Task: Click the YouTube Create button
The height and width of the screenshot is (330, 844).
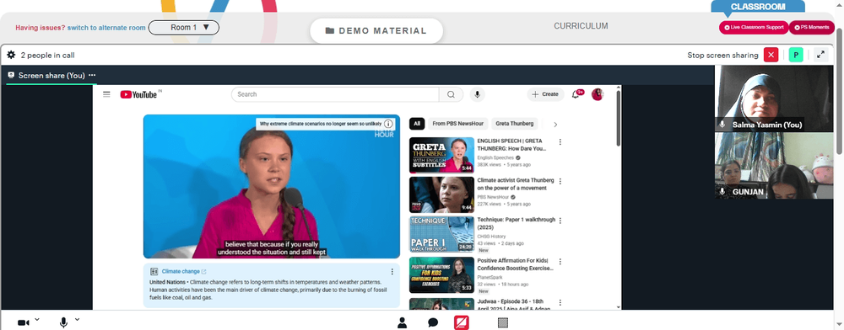Action: pyautogui.click(x=545, y=94)
